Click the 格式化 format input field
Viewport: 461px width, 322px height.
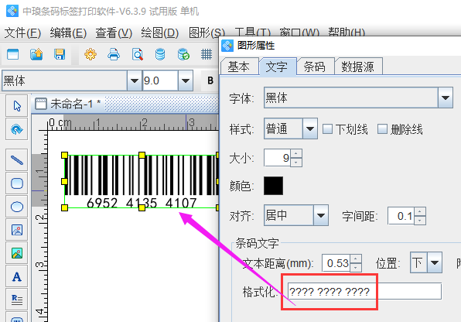click(x=364, y=291)
